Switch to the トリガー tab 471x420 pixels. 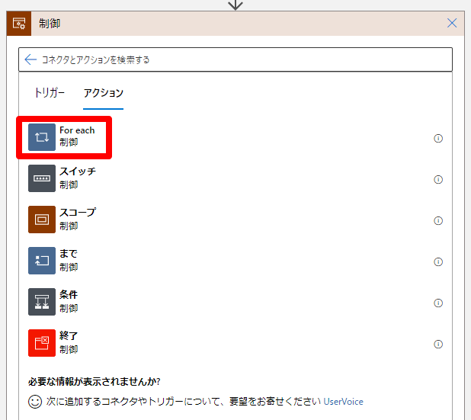point(50,93)
